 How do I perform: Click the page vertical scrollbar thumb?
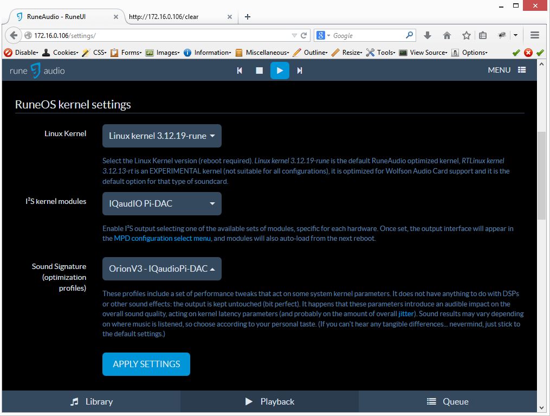pos(541,176)
